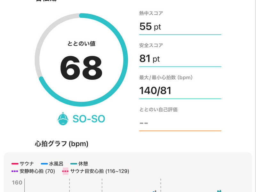Click the サウナ目安心拍 (116~129) legend text
The width and height of the screenshot is (256, 192).
point(100,171)
